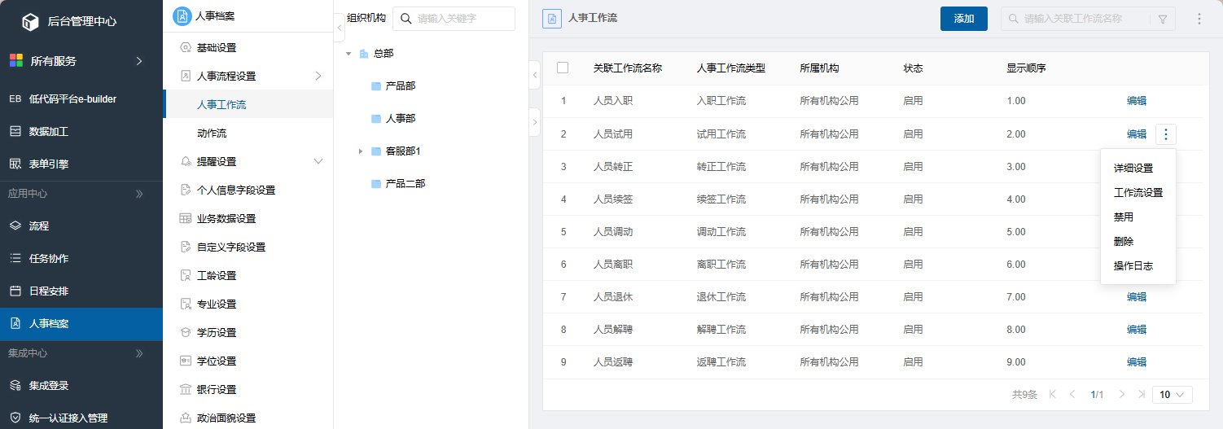Screen dimensions: 1223x429
Task: Click the three-dot icon on row 2
Action: (1166, 134)
